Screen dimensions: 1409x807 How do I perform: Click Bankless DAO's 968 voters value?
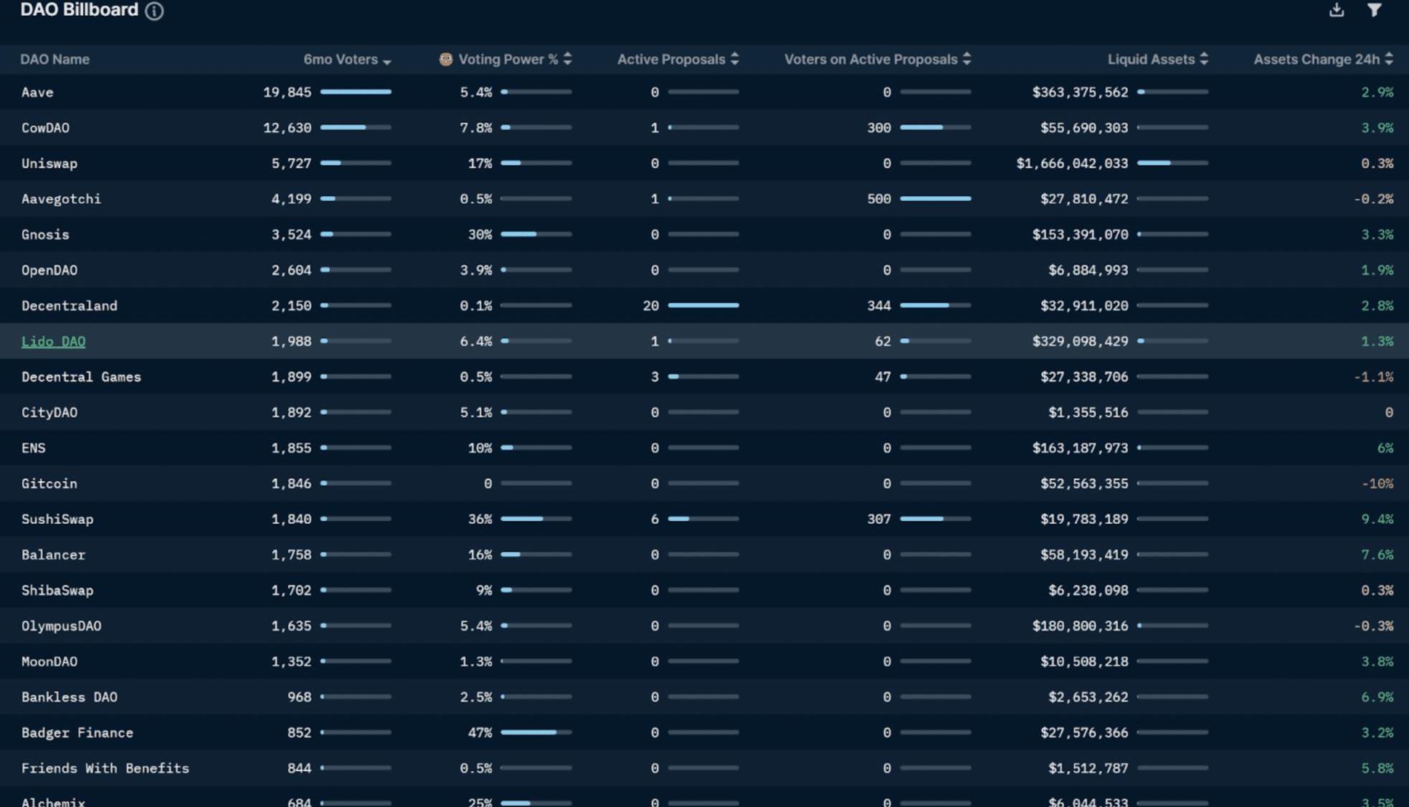click(x=299, y=697)
